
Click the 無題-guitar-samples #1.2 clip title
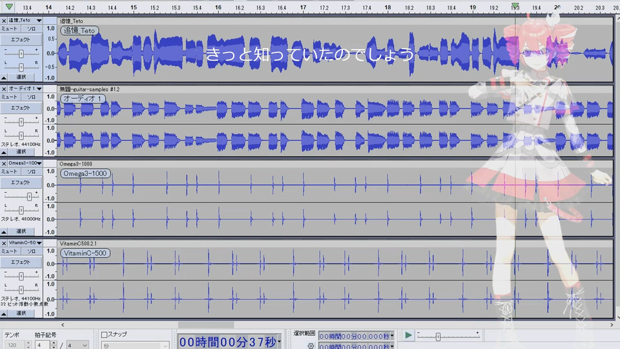pos(89,89)
